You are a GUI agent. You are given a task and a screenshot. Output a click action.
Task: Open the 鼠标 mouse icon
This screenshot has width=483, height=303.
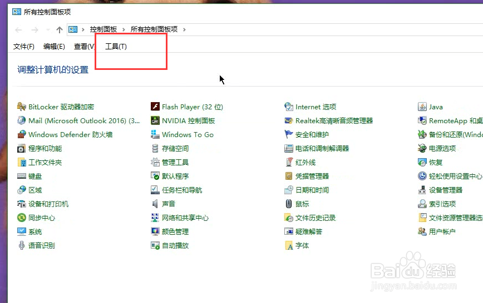(289, 204)
